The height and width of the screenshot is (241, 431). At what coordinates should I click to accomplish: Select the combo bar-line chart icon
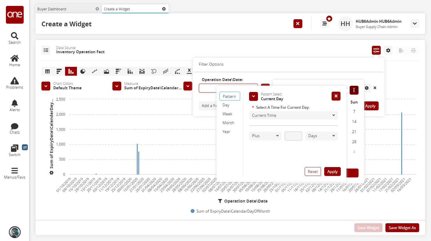(142, 71)
